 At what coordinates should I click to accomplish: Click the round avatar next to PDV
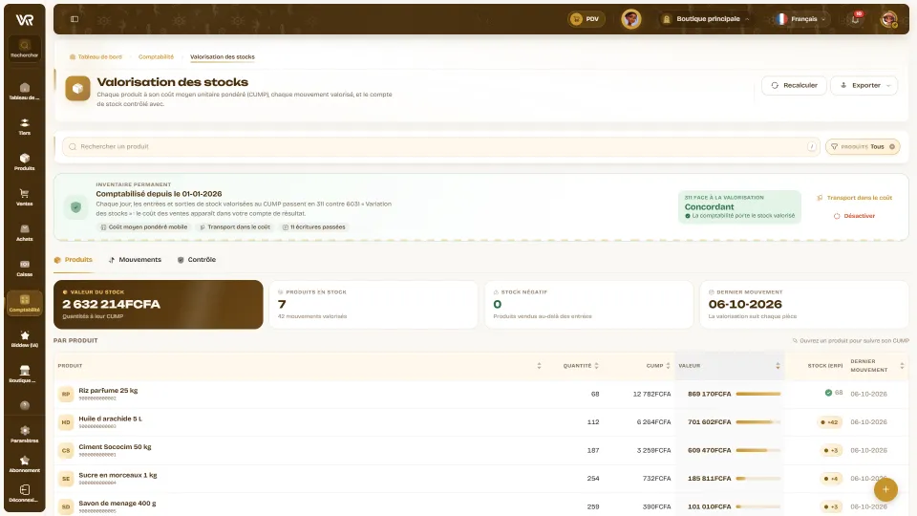coord(631,19)
